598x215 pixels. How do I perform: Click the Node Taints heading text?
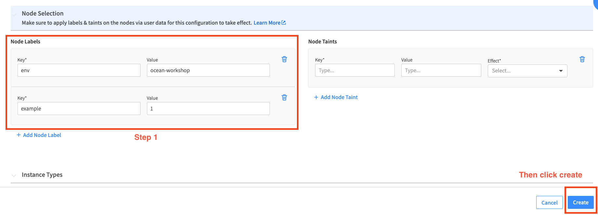pos(323,41)
